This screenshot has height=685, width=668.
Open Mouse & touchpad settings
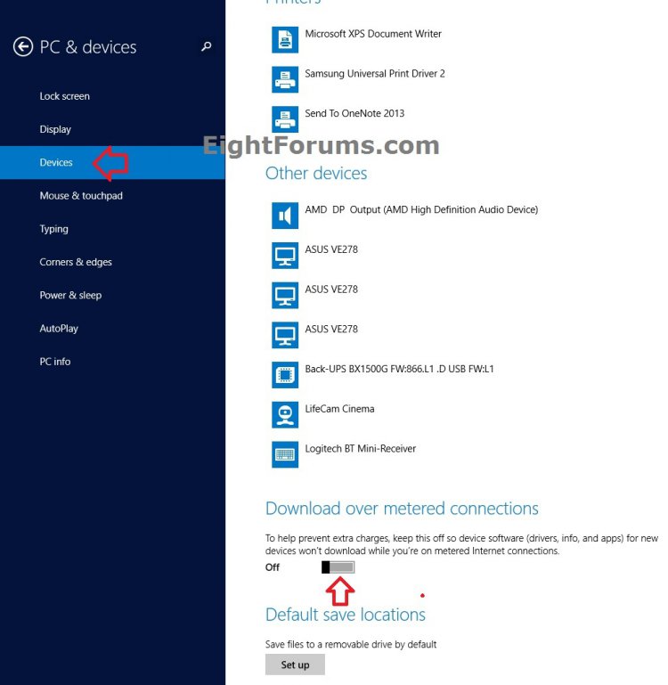[x=81, y=196]
